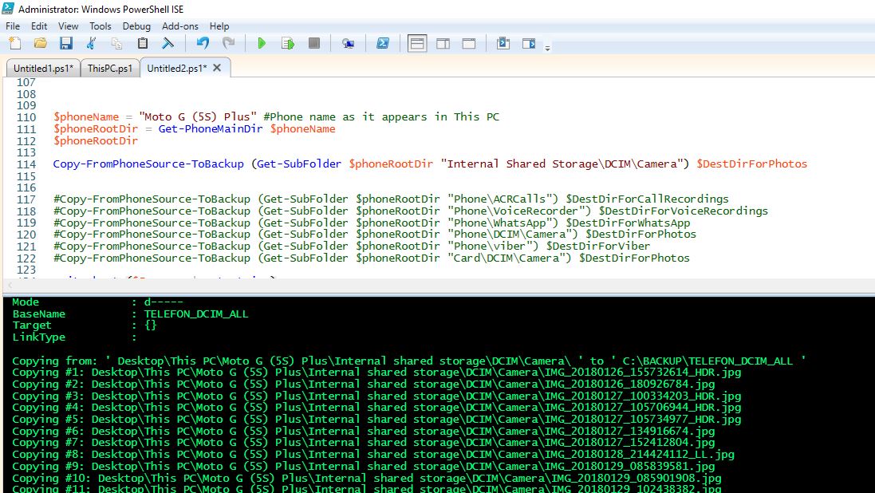
Task: Open the Add-ons menu
Action: (179, 26)
